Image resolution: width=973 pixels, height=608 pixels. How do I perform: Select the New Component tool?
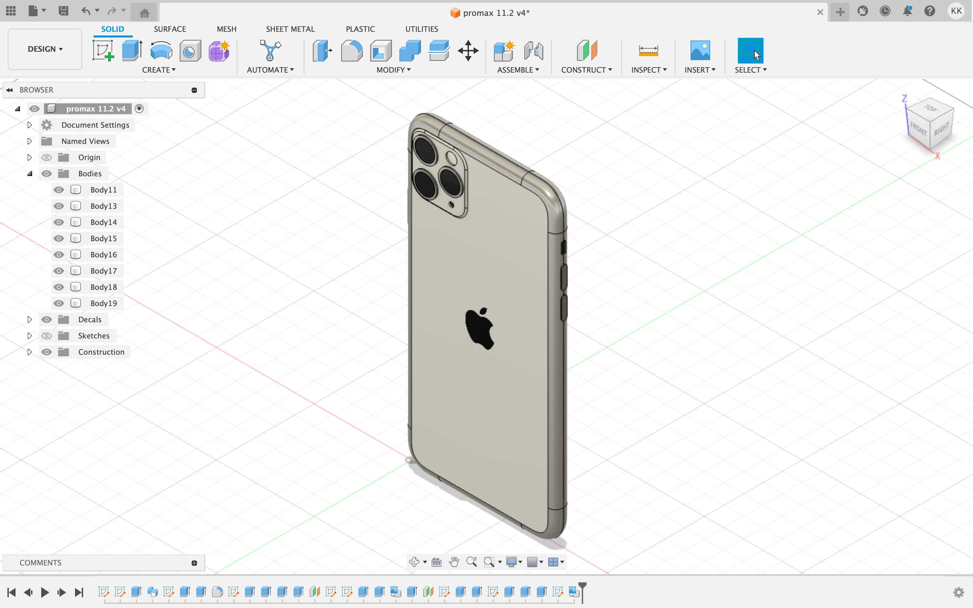pos(504,51)
